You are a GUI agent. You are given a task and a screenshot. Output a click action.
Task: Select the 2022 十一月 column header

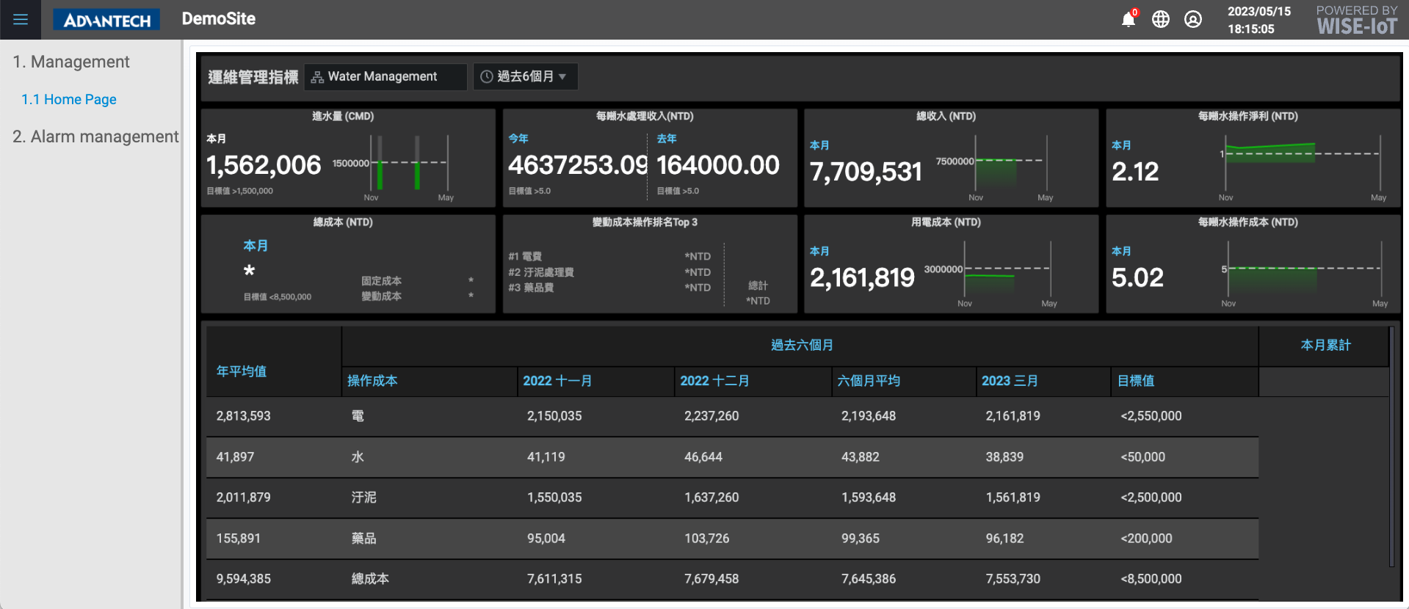pos(557,381)
